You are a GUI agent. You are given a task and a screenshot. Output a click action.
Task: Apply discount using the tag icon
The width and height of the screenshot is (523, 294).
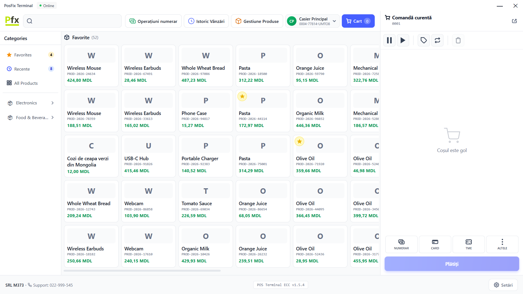tap(424, 40)
